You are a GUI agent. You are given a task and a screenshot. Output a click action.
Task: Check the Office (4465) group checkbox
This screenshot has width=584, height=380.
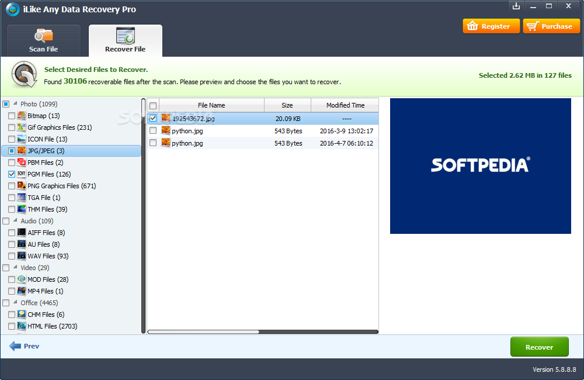[6, 303]
